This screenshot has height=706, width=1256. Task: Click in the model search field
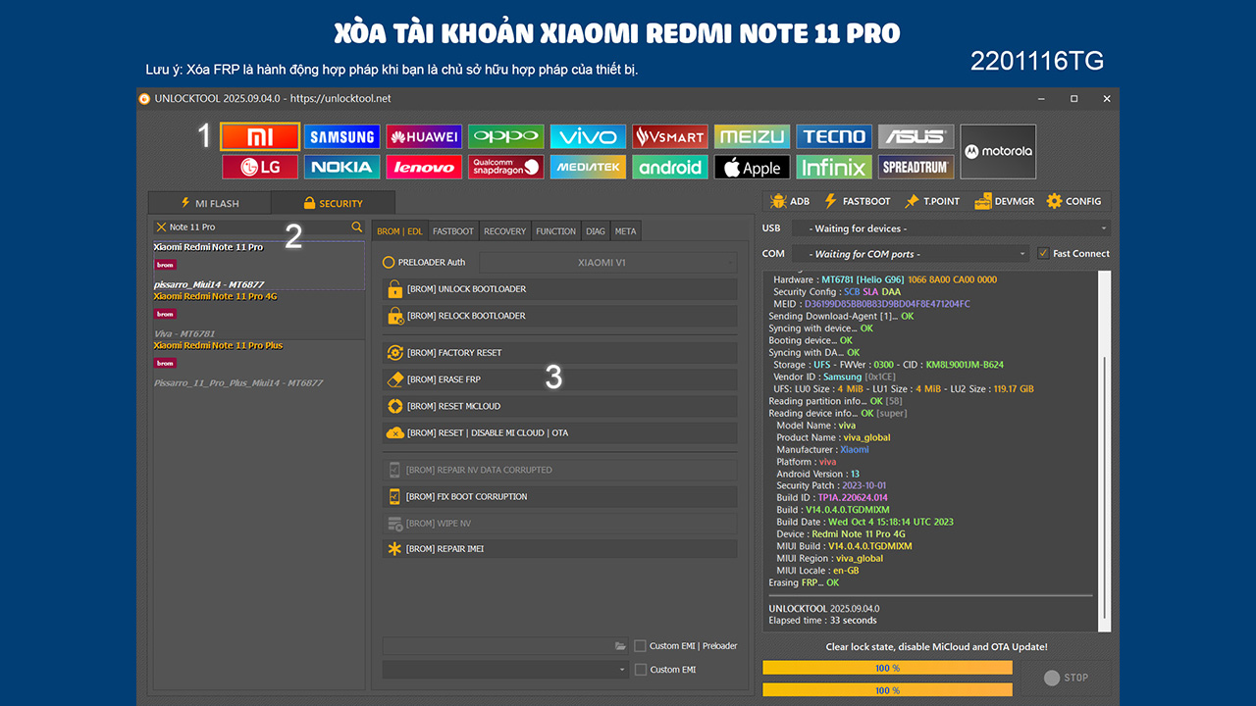(x=255, y=227)
